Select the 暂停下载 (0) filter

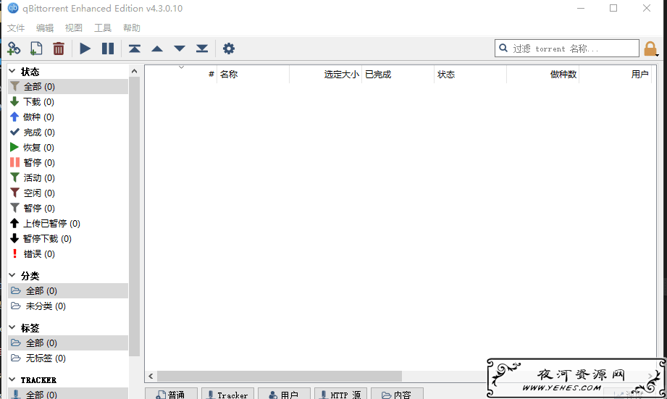coord(68,239)
